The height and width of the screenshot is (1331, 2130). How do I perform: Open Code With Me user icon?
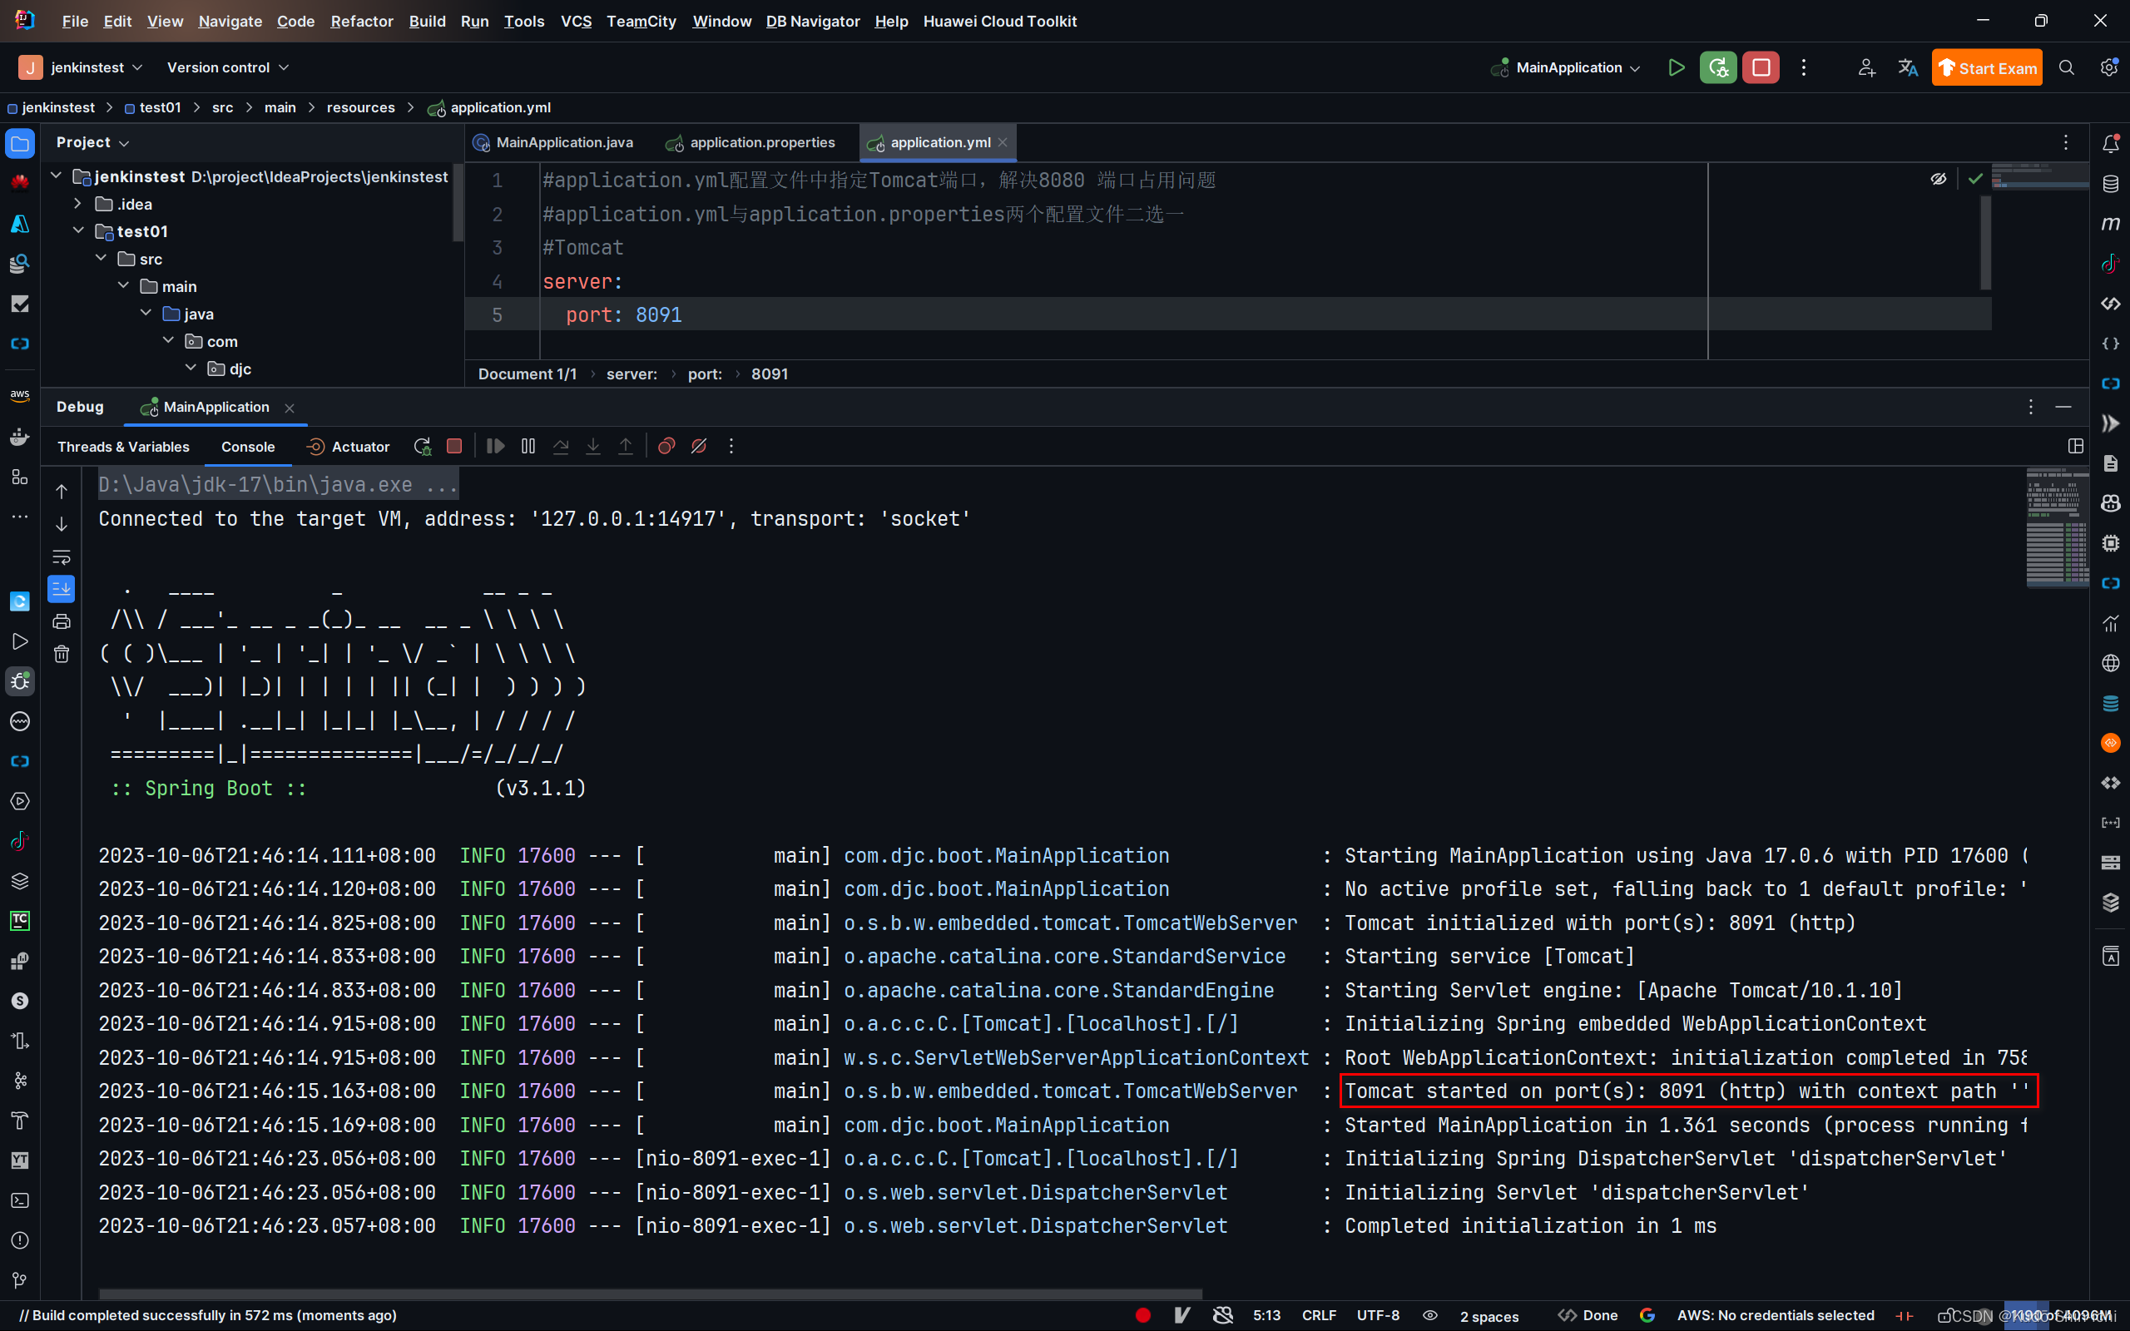coord(1866,67)
